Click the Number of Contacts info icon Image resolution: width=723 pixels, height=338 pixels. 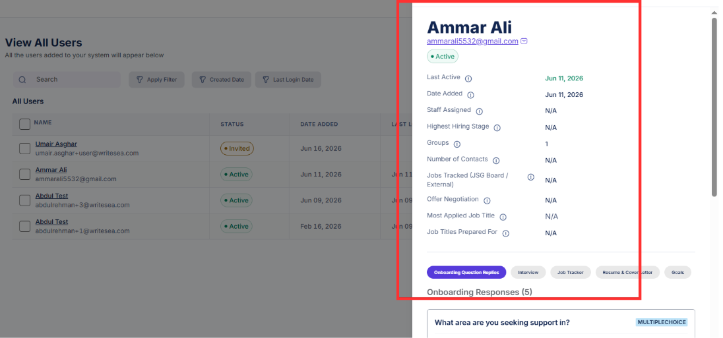[496, 160]
